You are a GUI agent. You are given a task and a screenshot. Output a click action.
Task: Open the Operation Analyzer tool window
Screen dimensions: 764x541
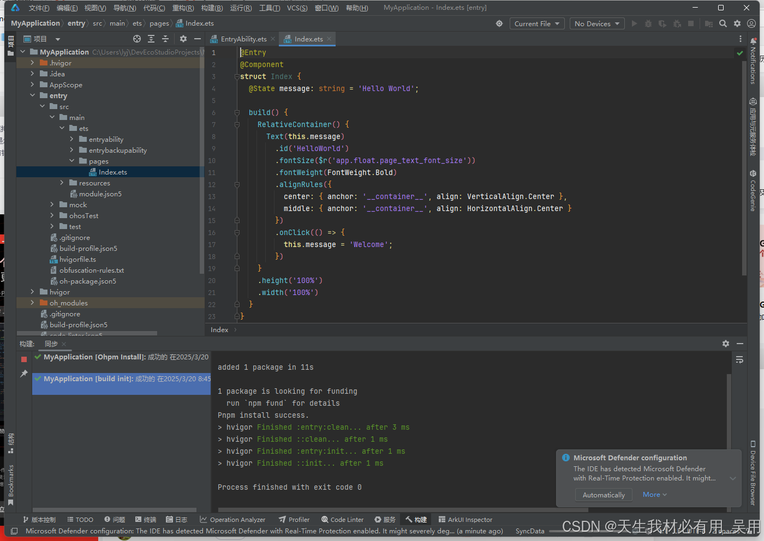(232, 520)
